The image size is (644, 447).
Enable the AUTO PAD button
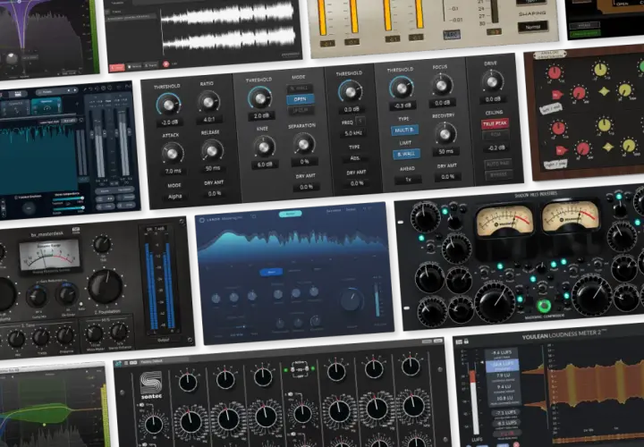point(498,164)
